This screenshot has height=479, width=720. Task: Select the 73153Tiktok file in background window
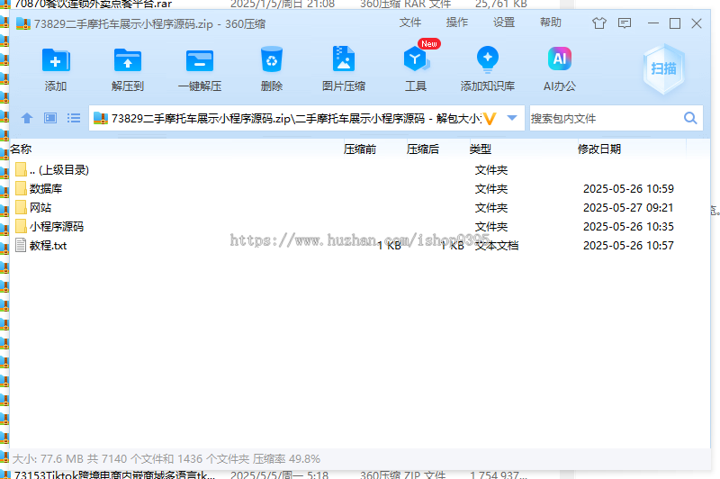pyautogui.click(x=115, y=474)
